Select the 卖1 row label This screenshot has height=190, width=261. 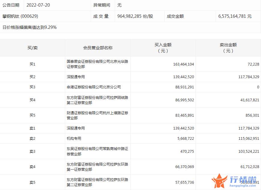point(32,128)
